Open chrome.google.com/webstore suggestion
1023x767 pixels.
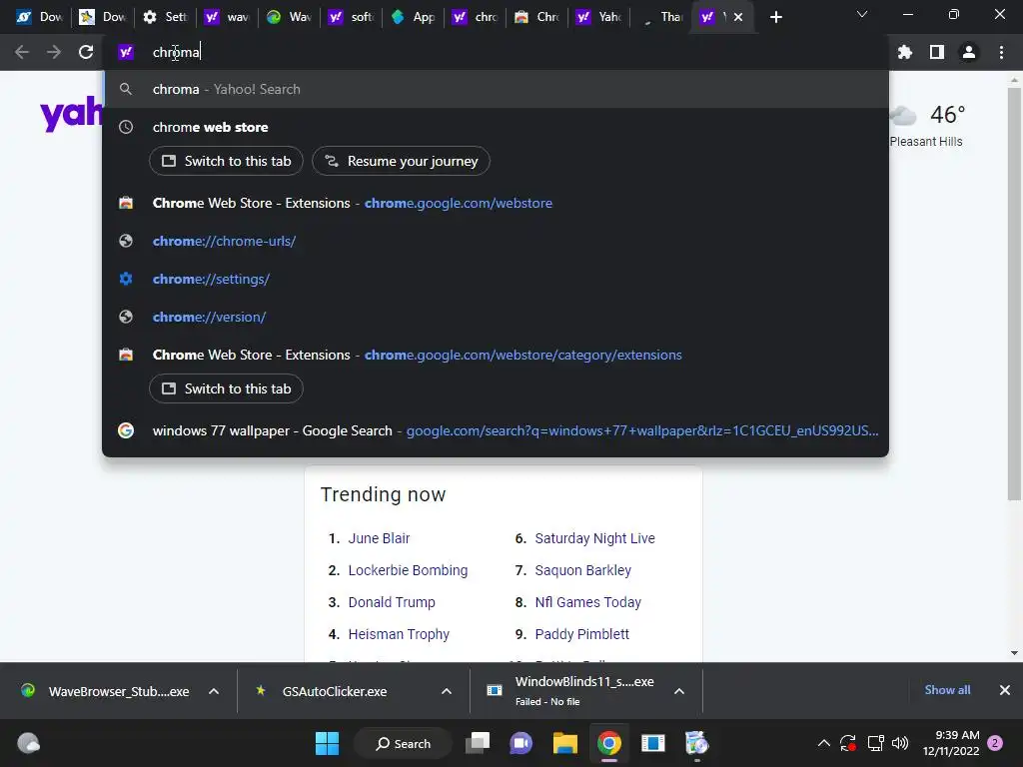[496, 203]
